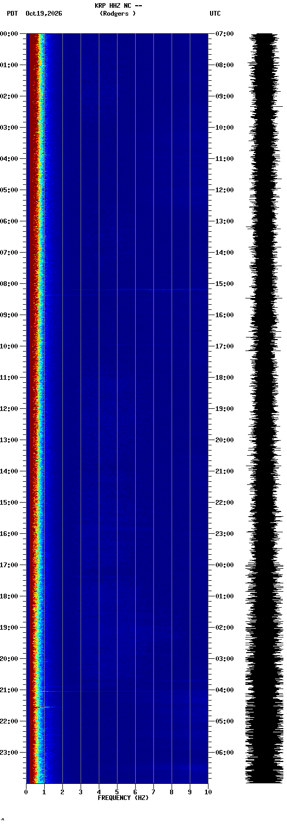Click the 02:00 PDT time label
The height and width of the screenshot is (825, 287).
click(9, 96)
